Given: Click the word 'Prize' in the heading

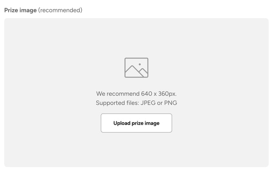Looking at the screenshot, I should [11, 10].
